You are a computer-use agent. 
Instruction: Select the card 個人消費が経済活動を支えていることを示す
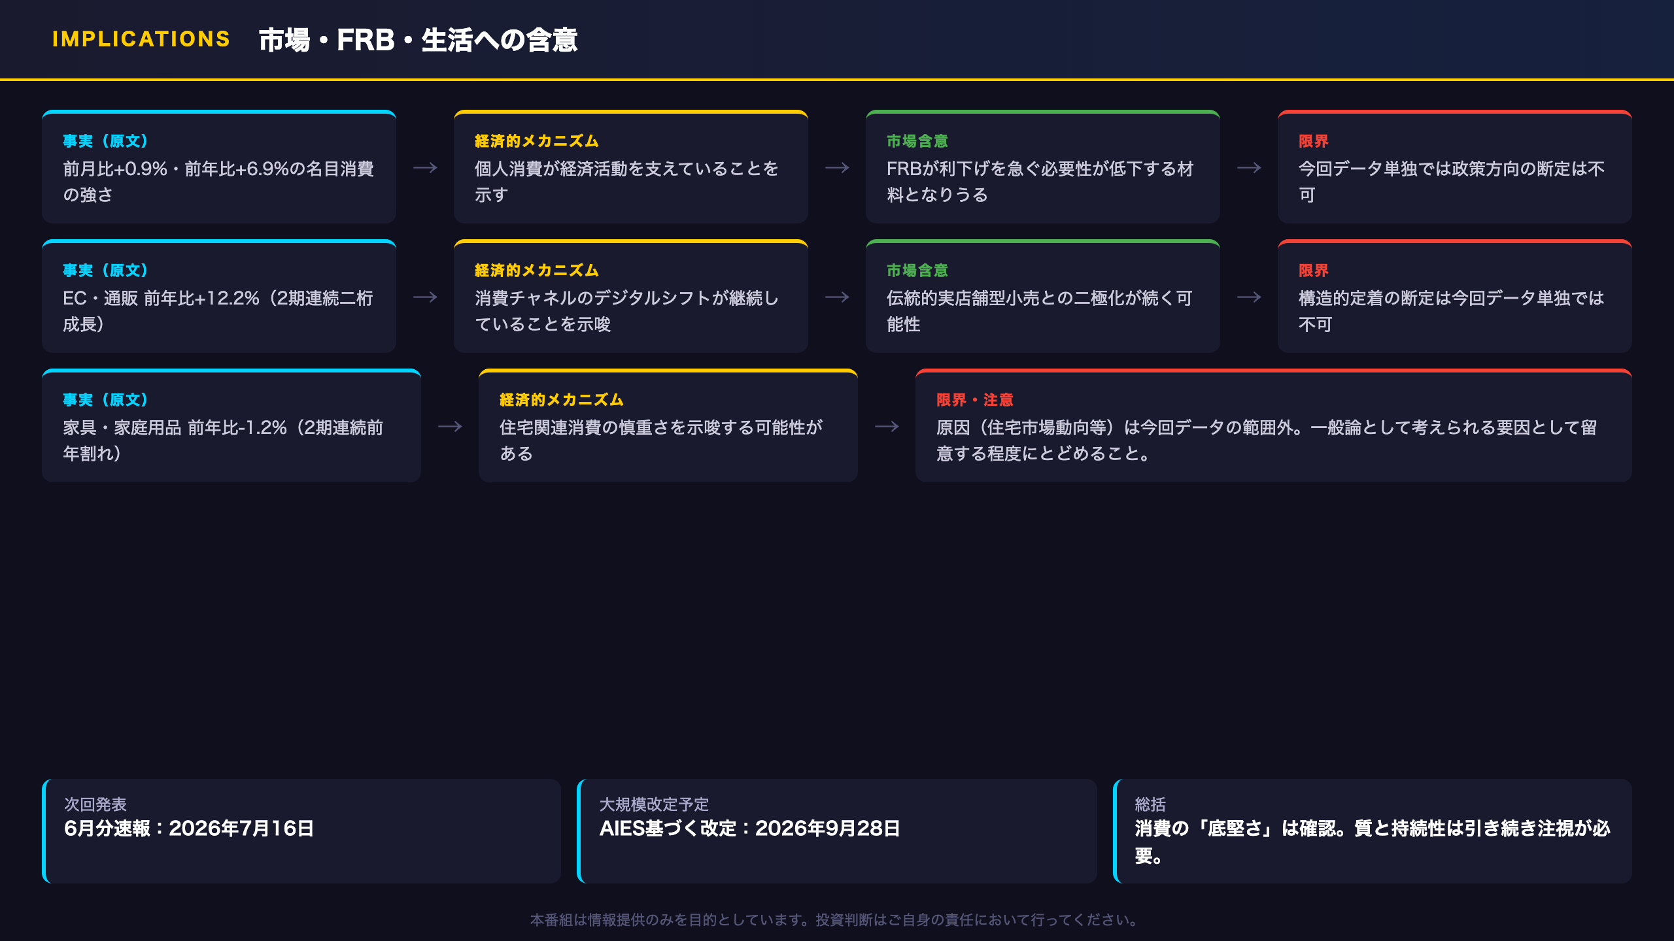click(x=631, y=167)
